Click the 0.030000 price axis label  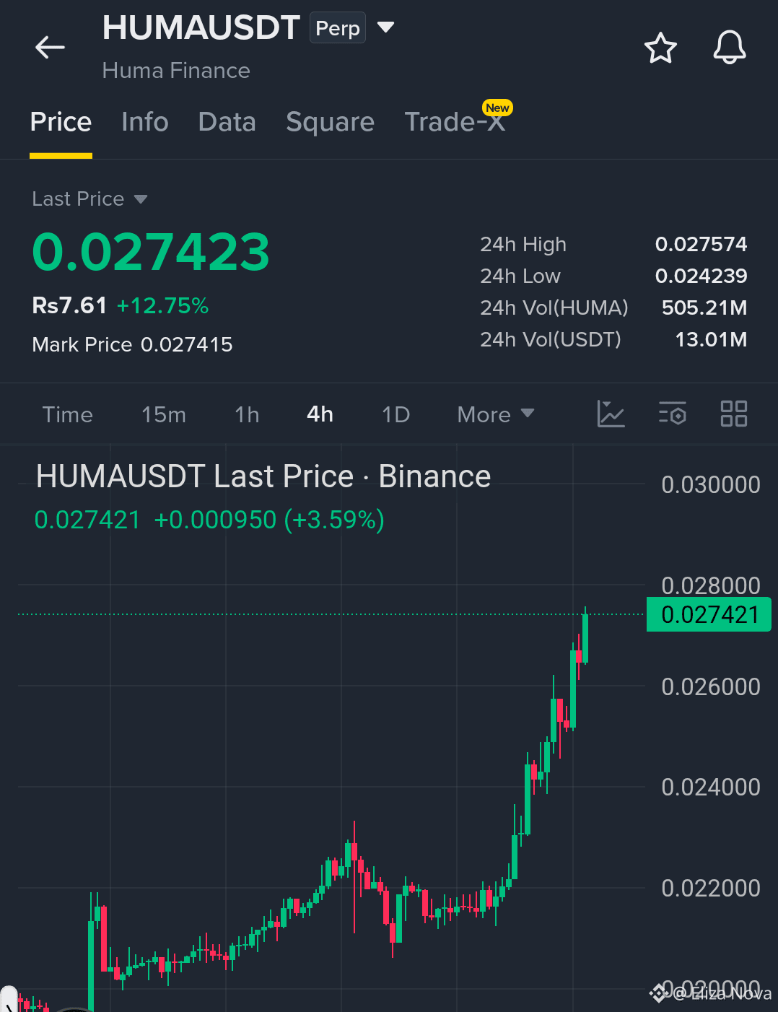[711, 484]
